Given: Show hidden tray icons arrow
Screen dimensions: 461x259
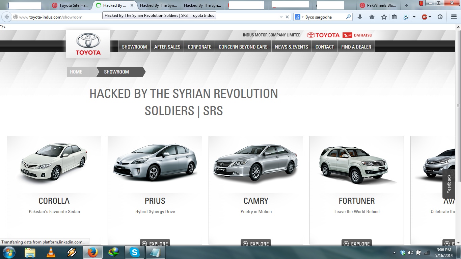Looking at the screenshot, I should click(x=395, y=253).
